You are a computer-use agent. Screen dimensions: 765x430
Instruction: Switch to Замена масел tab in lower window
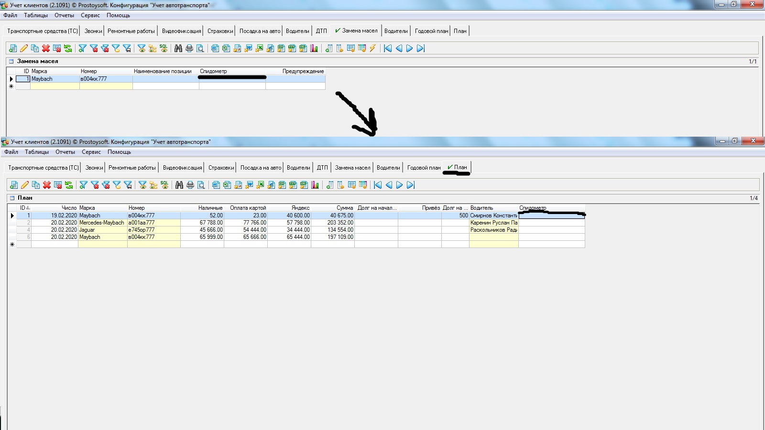pos(352,168)
